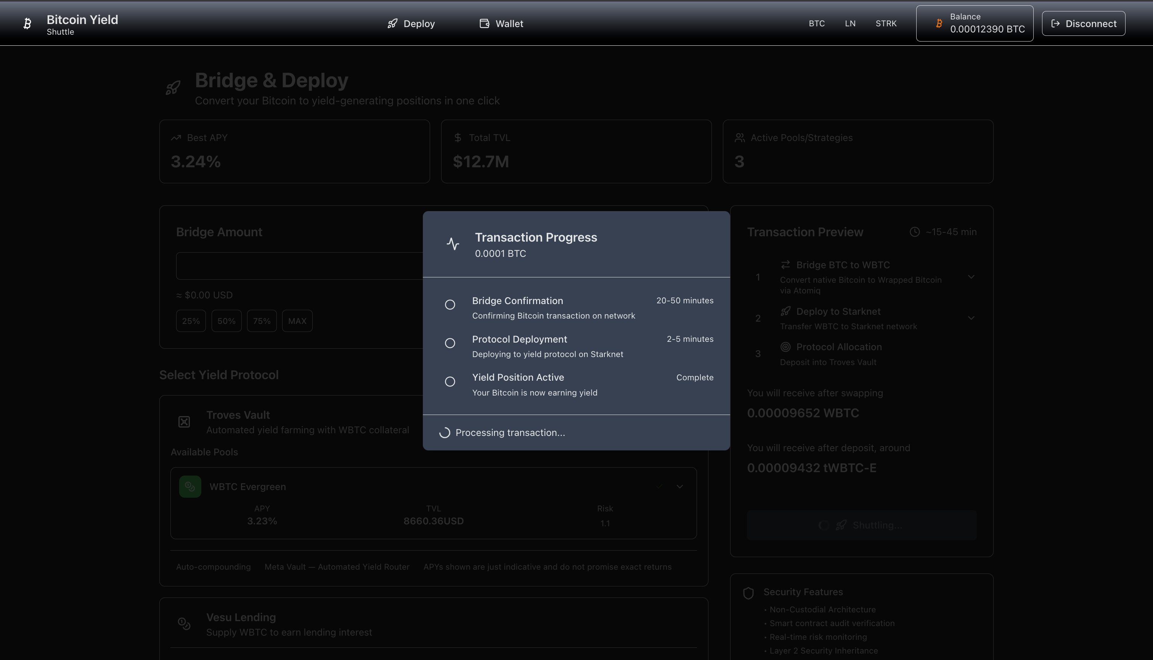1153x660 pixels.
Task: Click the Bridge Amount input field
Action: [x=299, y=266]
